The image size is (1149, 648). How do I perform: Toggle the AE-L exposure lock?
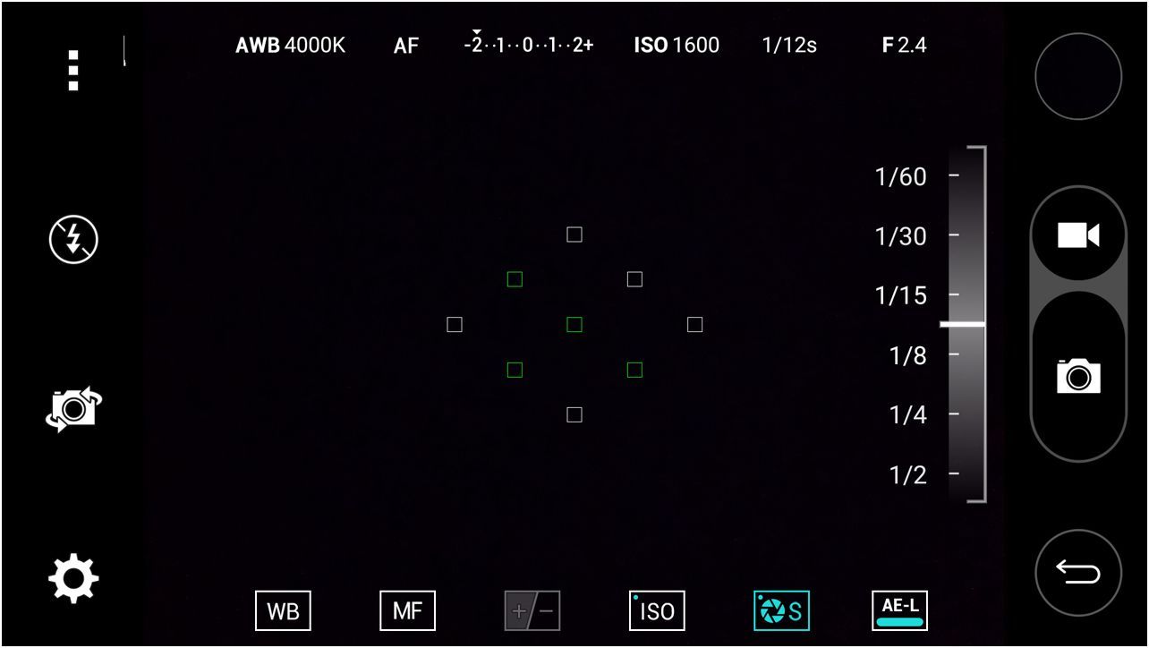click(899, 610)
